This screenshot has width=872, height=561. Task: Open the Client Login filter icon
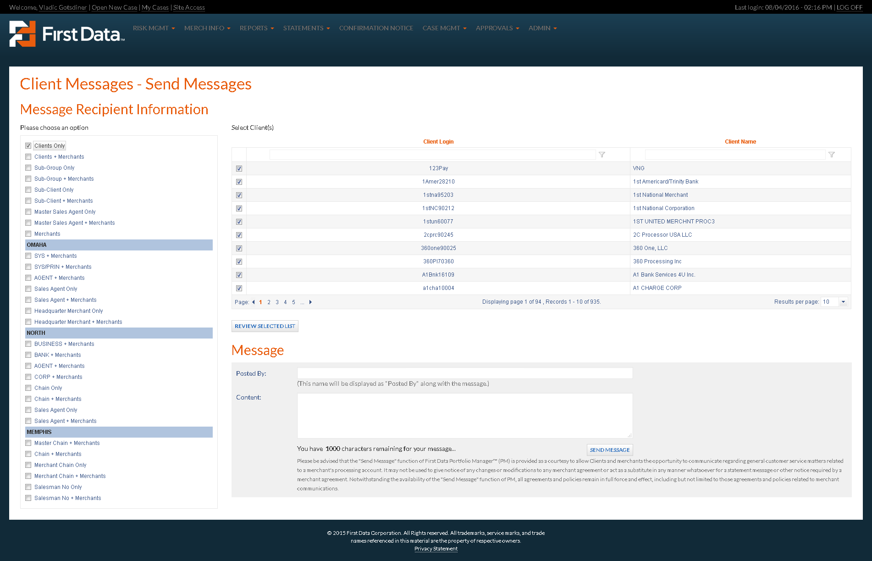pyautogui.click(x=602, y=155)
